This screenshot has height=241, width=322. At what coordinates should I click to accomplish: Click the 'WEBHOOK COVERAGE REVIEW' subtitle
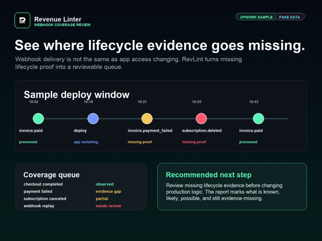coord(62,25)
